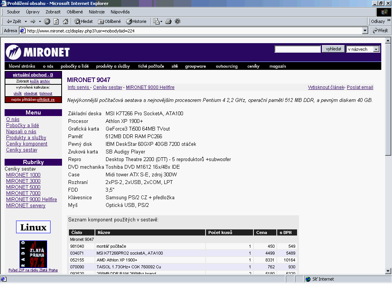Screen dimensions: 392x284
Task: Open the 'ceníky' item in black navigation bar
Action: 253,66
